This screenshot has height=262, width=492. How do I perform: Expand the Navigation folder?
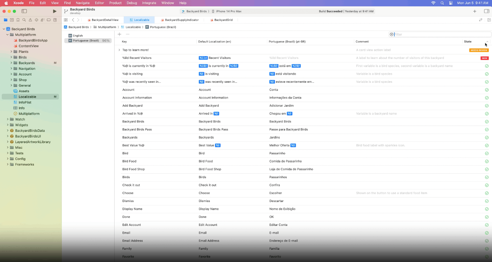click(11, 68)
